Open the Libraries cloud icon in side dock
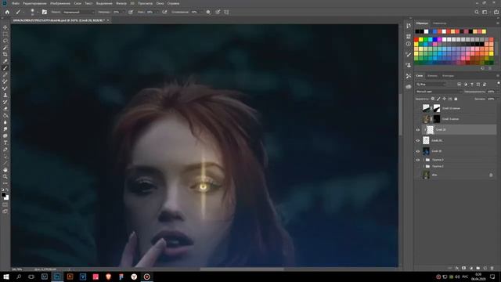This screenshot has height=282, width=501. [x=409, y=86]
